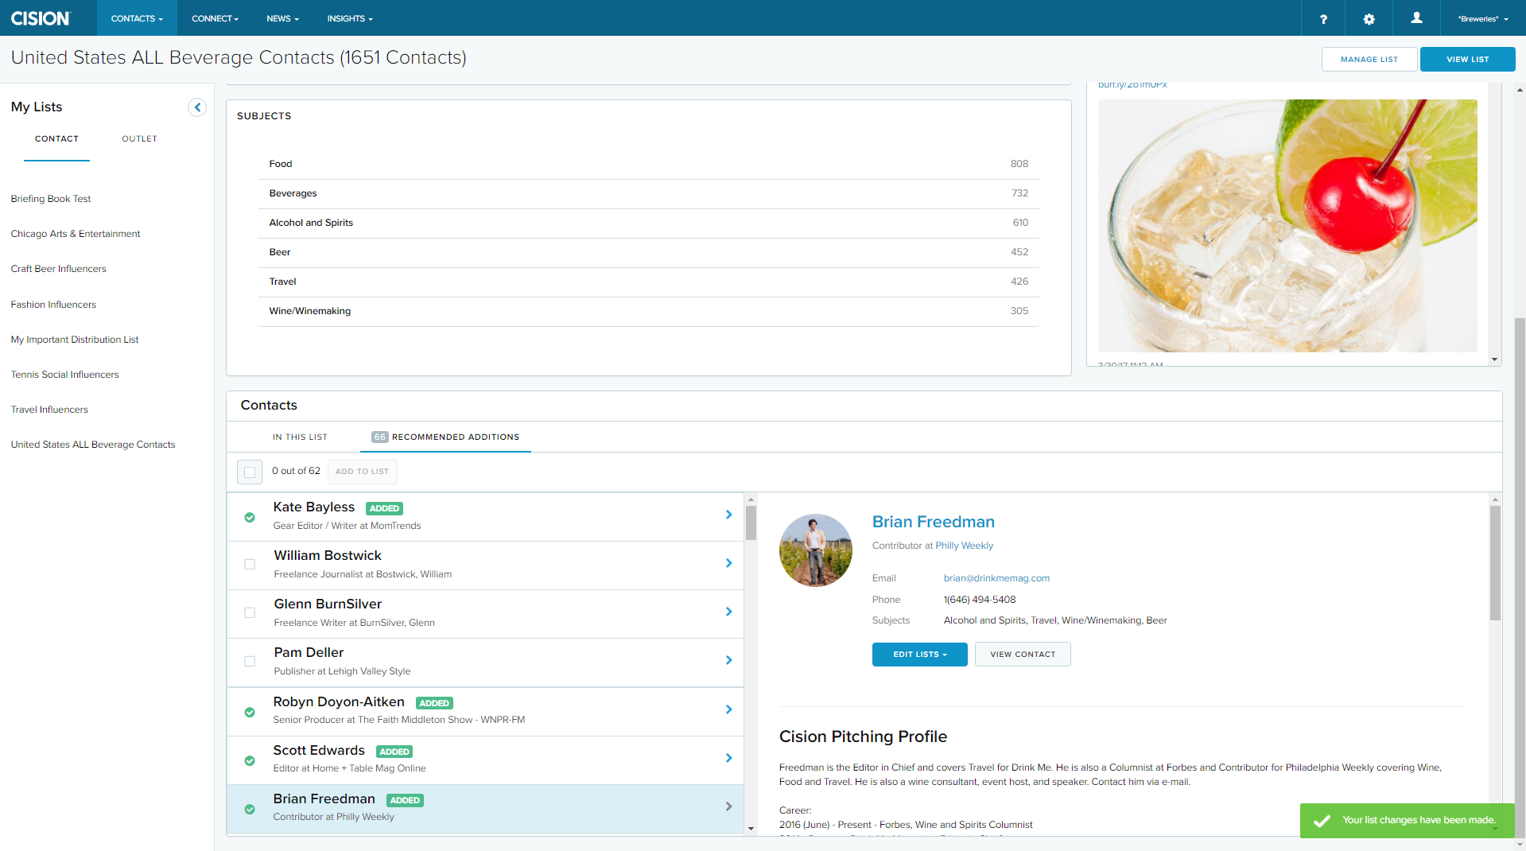
Task: Toggle the select-all contacts checkbox
Action: [250, 472]
